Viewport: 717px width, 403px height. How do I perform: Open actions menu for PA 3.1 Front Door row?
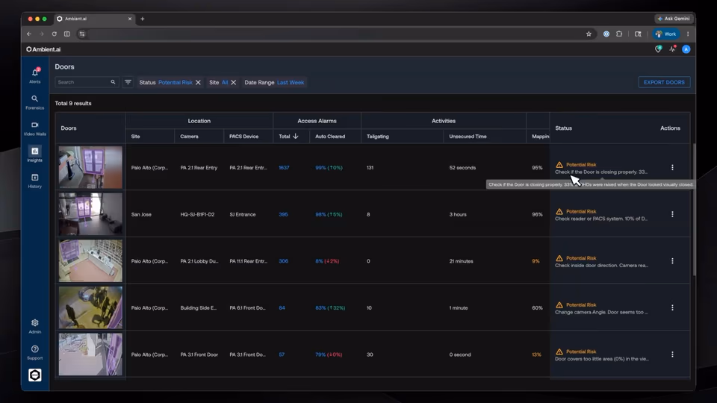coord(672,354)
